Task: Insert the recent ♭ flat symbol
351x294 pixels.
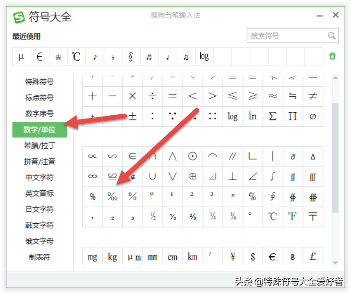Action: [x=113, y=57]
